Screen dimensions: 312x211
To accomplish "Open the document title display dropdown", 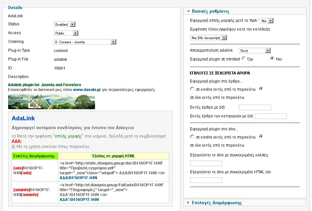I will 208,38.
